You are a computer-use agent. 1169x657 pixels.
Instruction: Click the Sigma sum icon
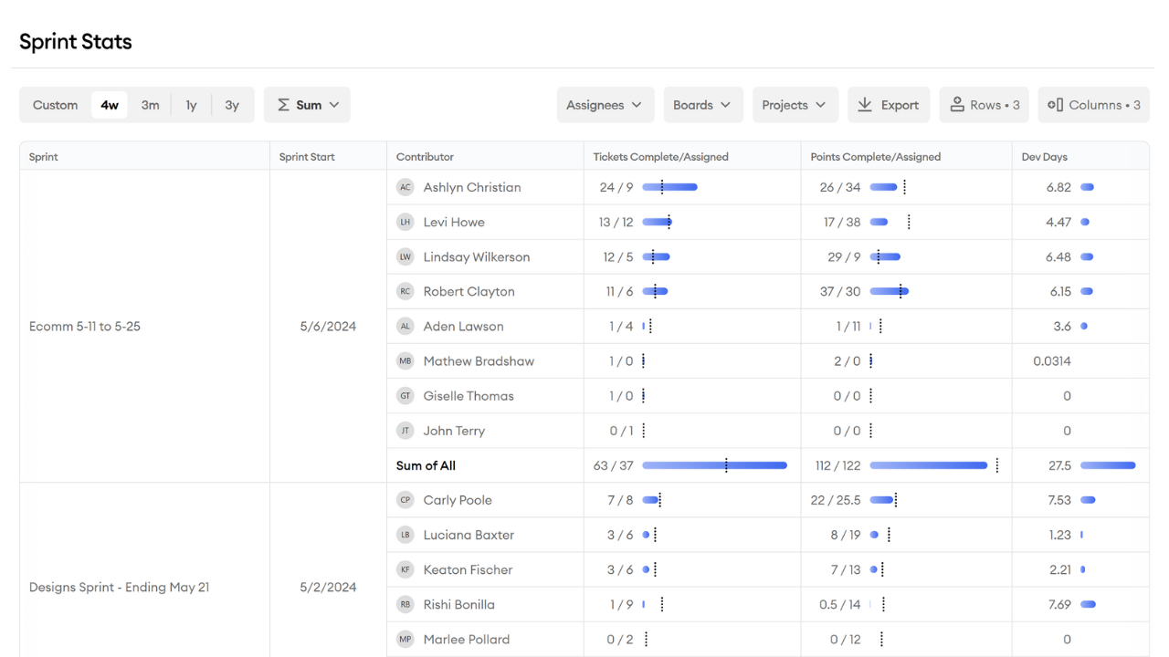(x=284, y=105)
